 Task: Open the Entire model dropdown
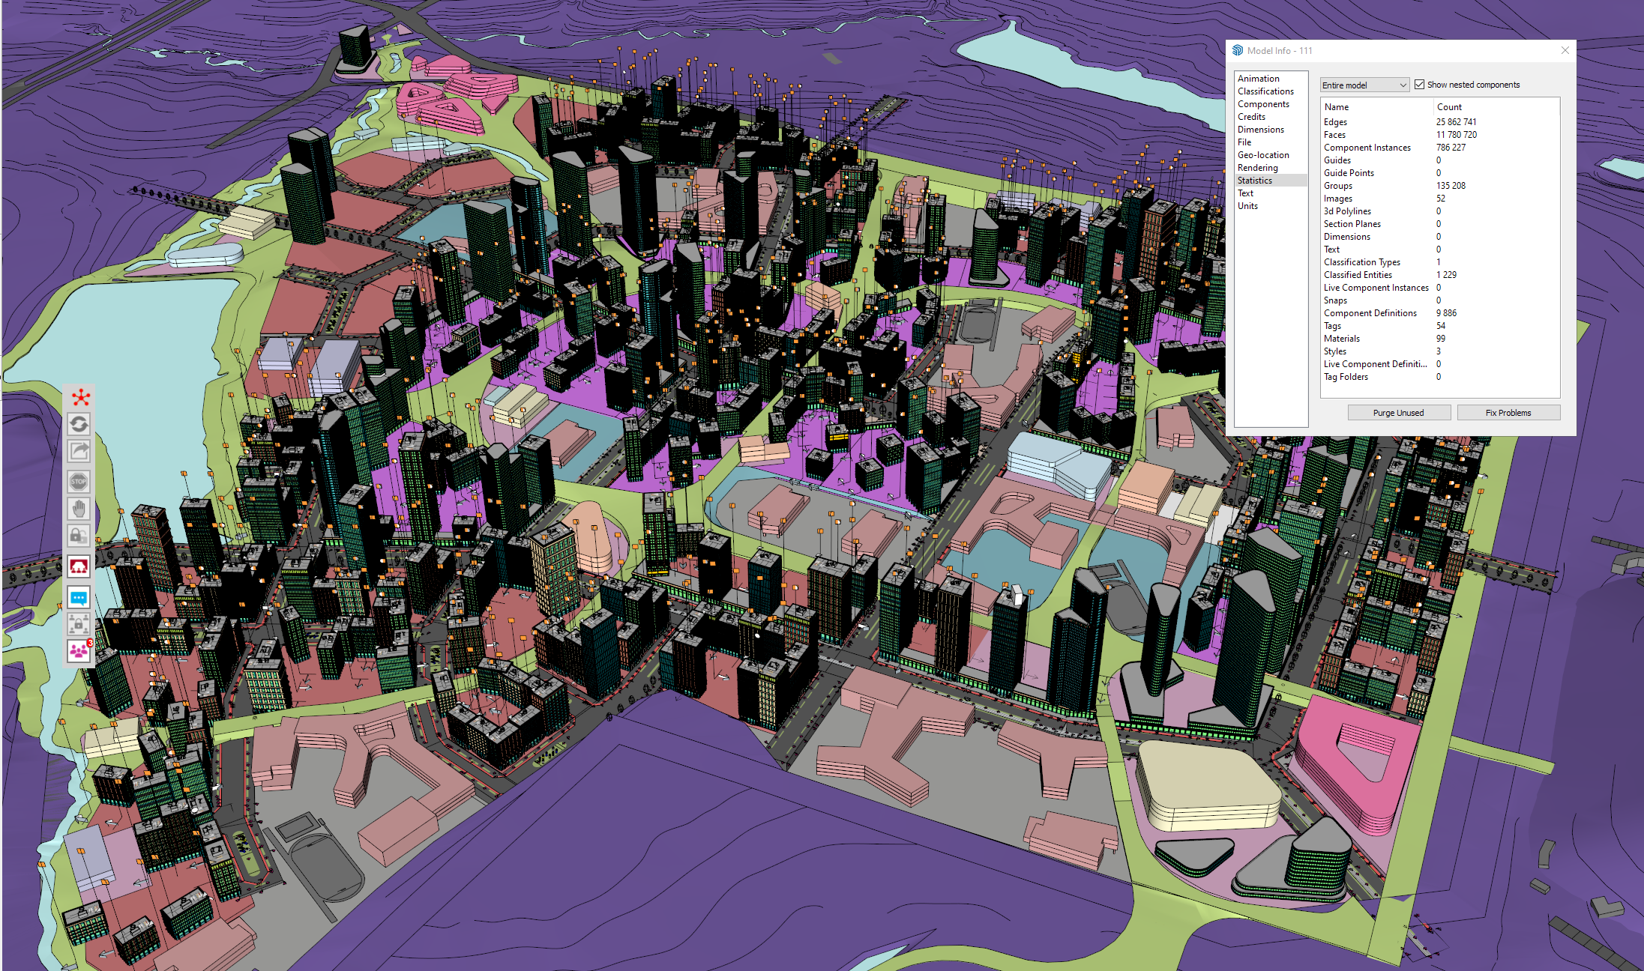[x=1364, y=85]
